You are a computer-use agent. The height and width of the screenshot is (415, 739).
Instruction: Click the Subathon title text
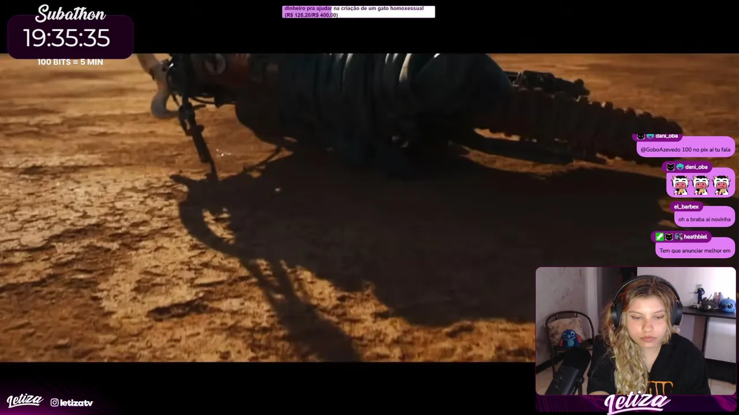coord(70,14)
